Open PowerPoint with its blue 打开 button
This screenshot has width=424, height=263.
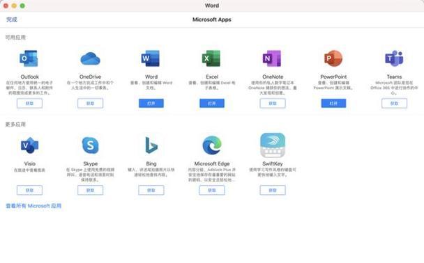click(333, 103)
